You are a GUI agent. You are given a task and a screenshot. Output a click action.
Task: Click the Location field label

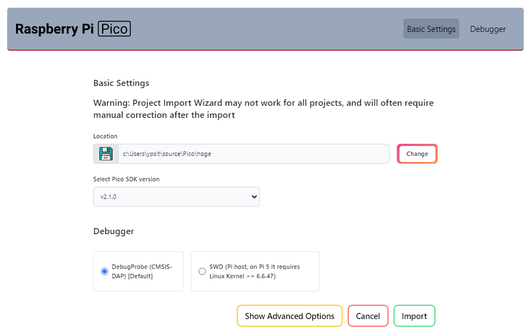point(105,136)
